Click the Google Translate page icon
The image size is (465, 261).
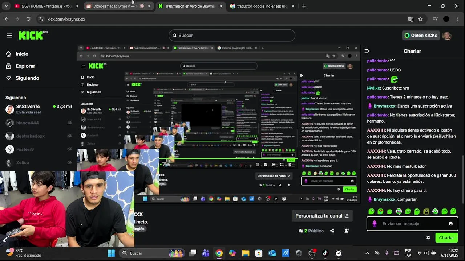coord(411,19)
